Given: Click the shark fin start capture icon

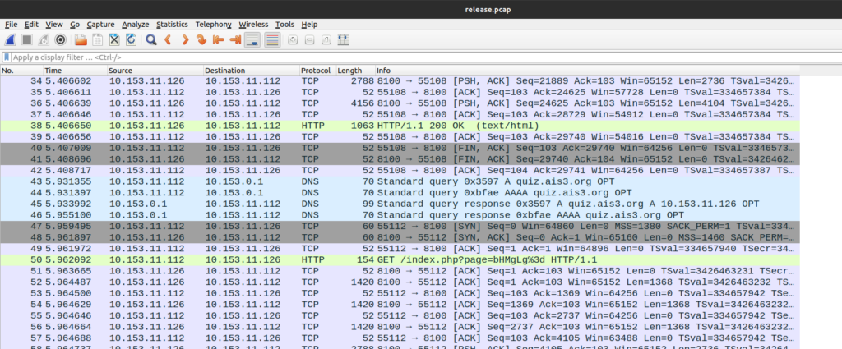Looking at the screenshot, I should click(x=10, y=39).
